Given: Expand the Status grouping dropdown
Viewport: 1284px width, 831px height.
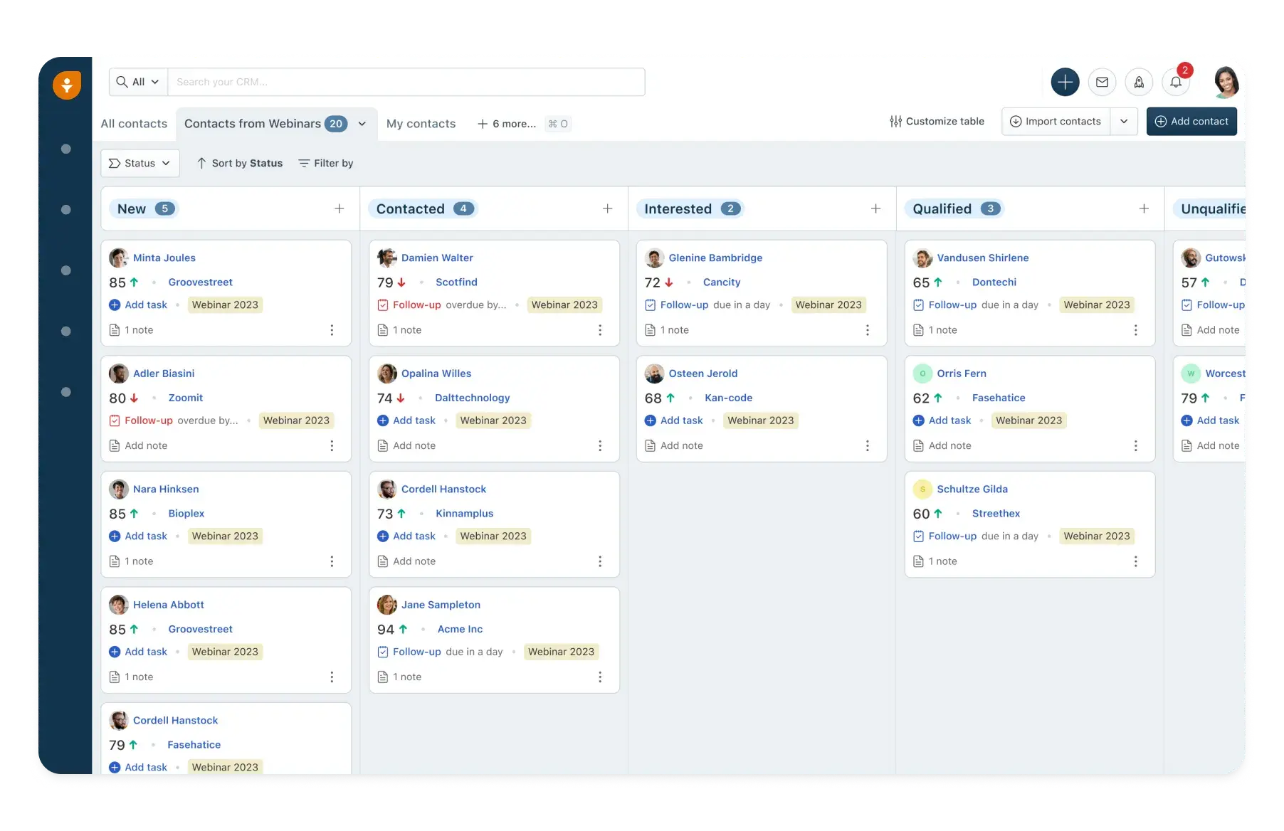Looking at the screenshot, I should click(140, 163).
